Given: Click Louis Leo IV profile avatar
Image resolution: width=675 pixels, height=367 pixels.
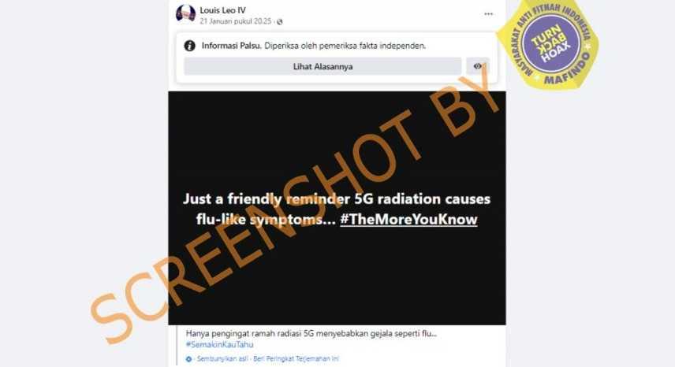Looking at the screenshot, I should (x=185, y=13).
